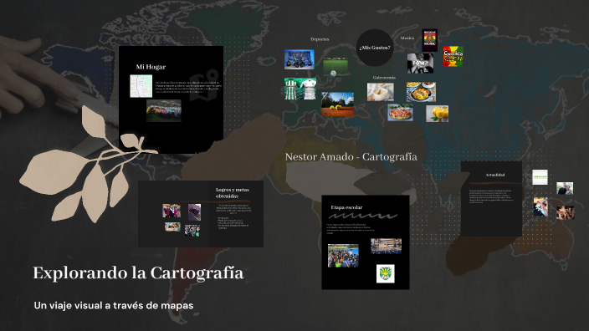589x331 pixels.
Task: Click the 'Actualidad' frame title
Action: (495, 175)
